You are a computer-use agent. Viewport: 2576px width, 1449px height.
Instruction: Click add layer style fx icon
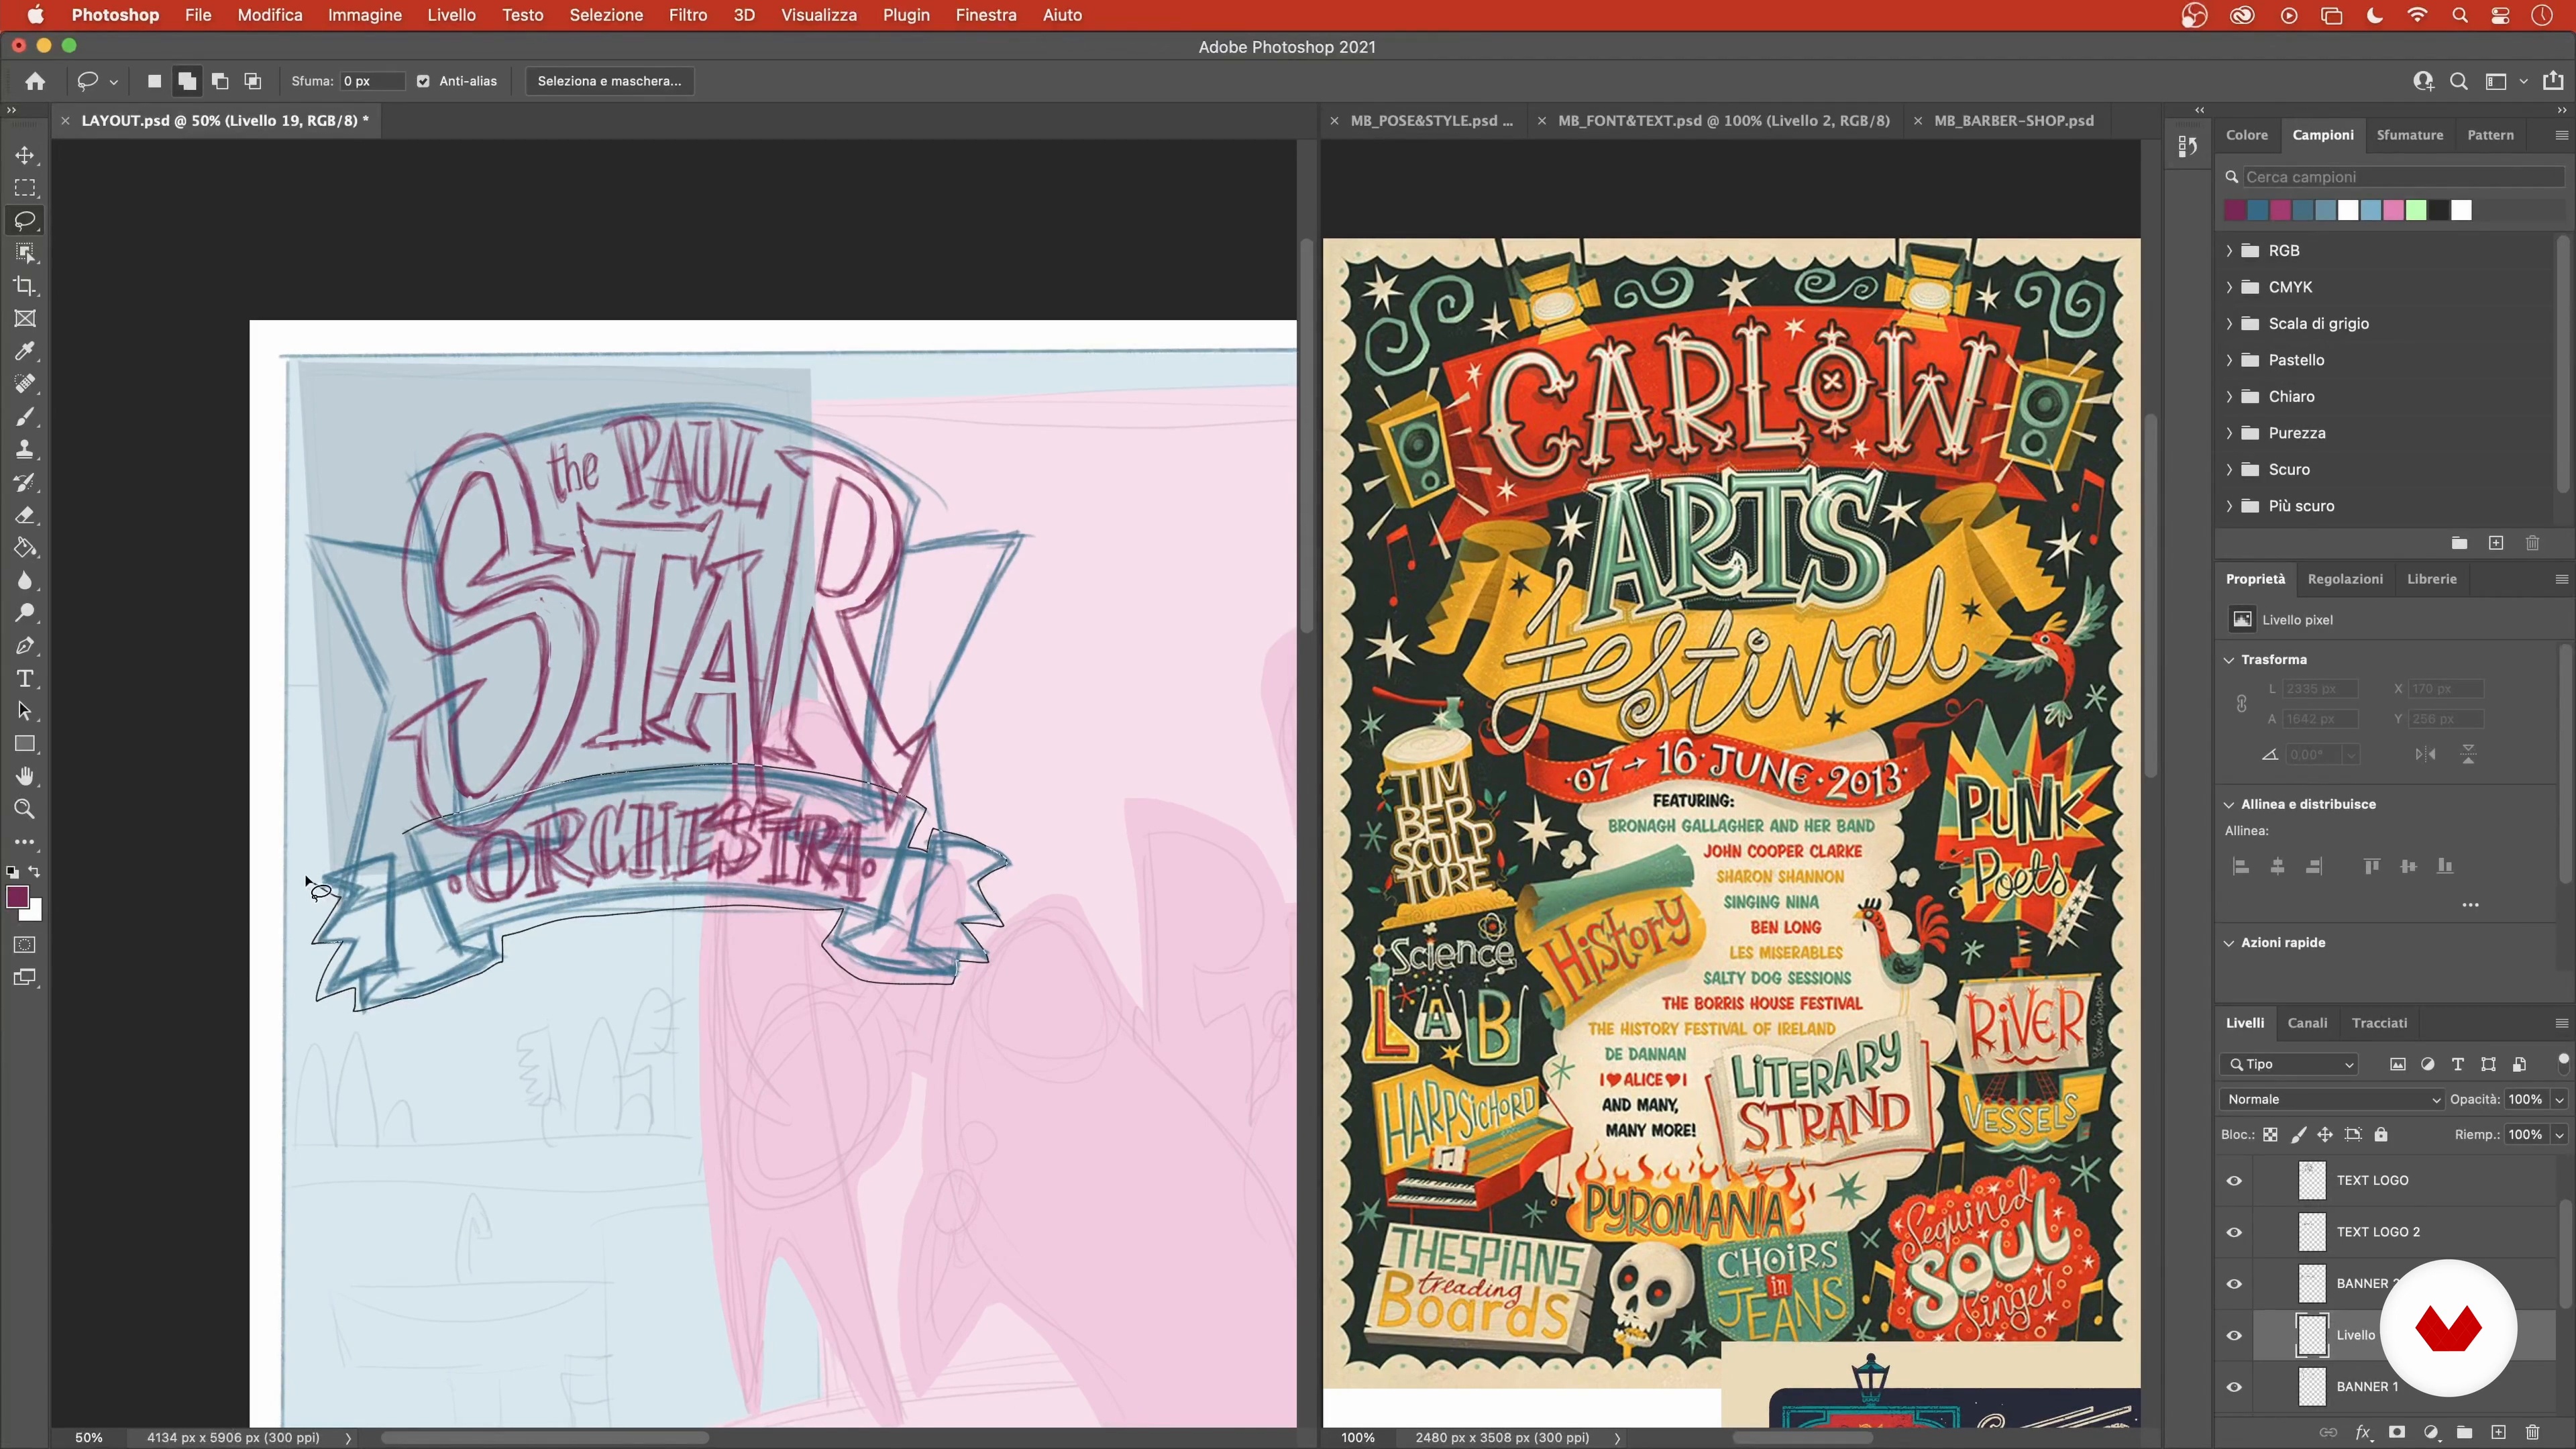(x=2363, y=1432)
